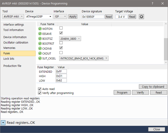Toggle the status log expand arrow
Image resolution: width=168 pixels, height=133 pixels.
pyautogui.click(x=3, y=123)
